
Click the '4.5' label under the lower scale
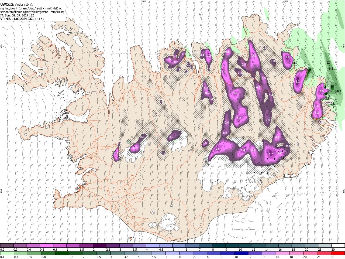tap(154, 257)
